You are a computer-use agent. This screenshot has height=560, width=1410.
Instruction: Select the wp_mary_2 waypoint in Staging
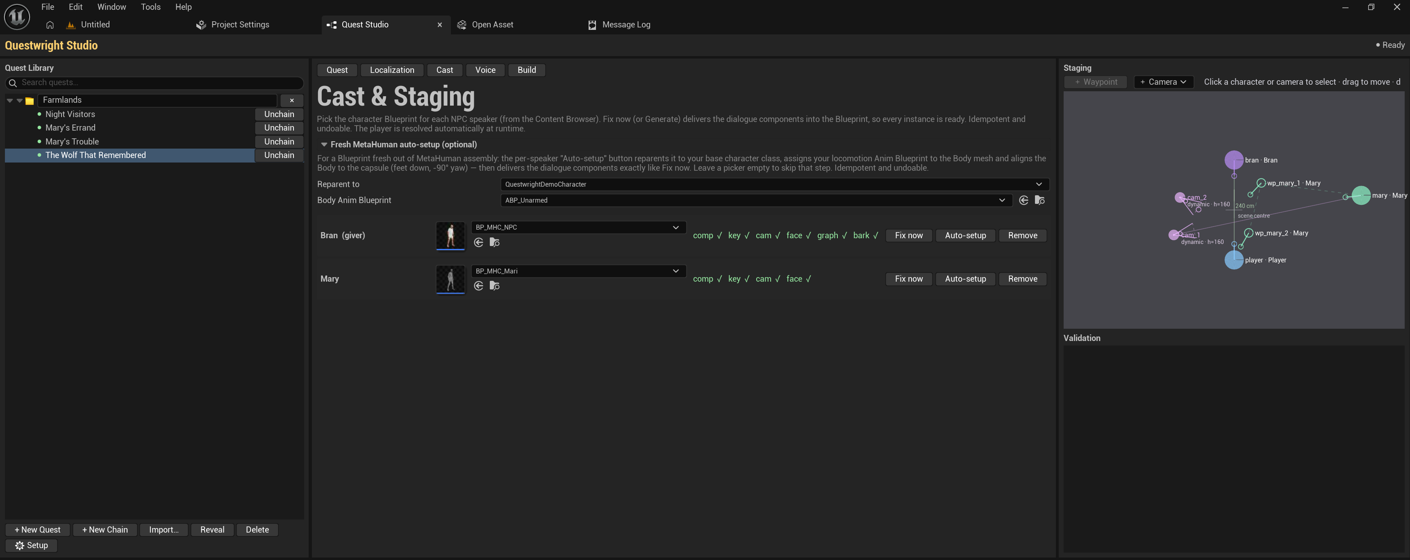[1249, 233]
